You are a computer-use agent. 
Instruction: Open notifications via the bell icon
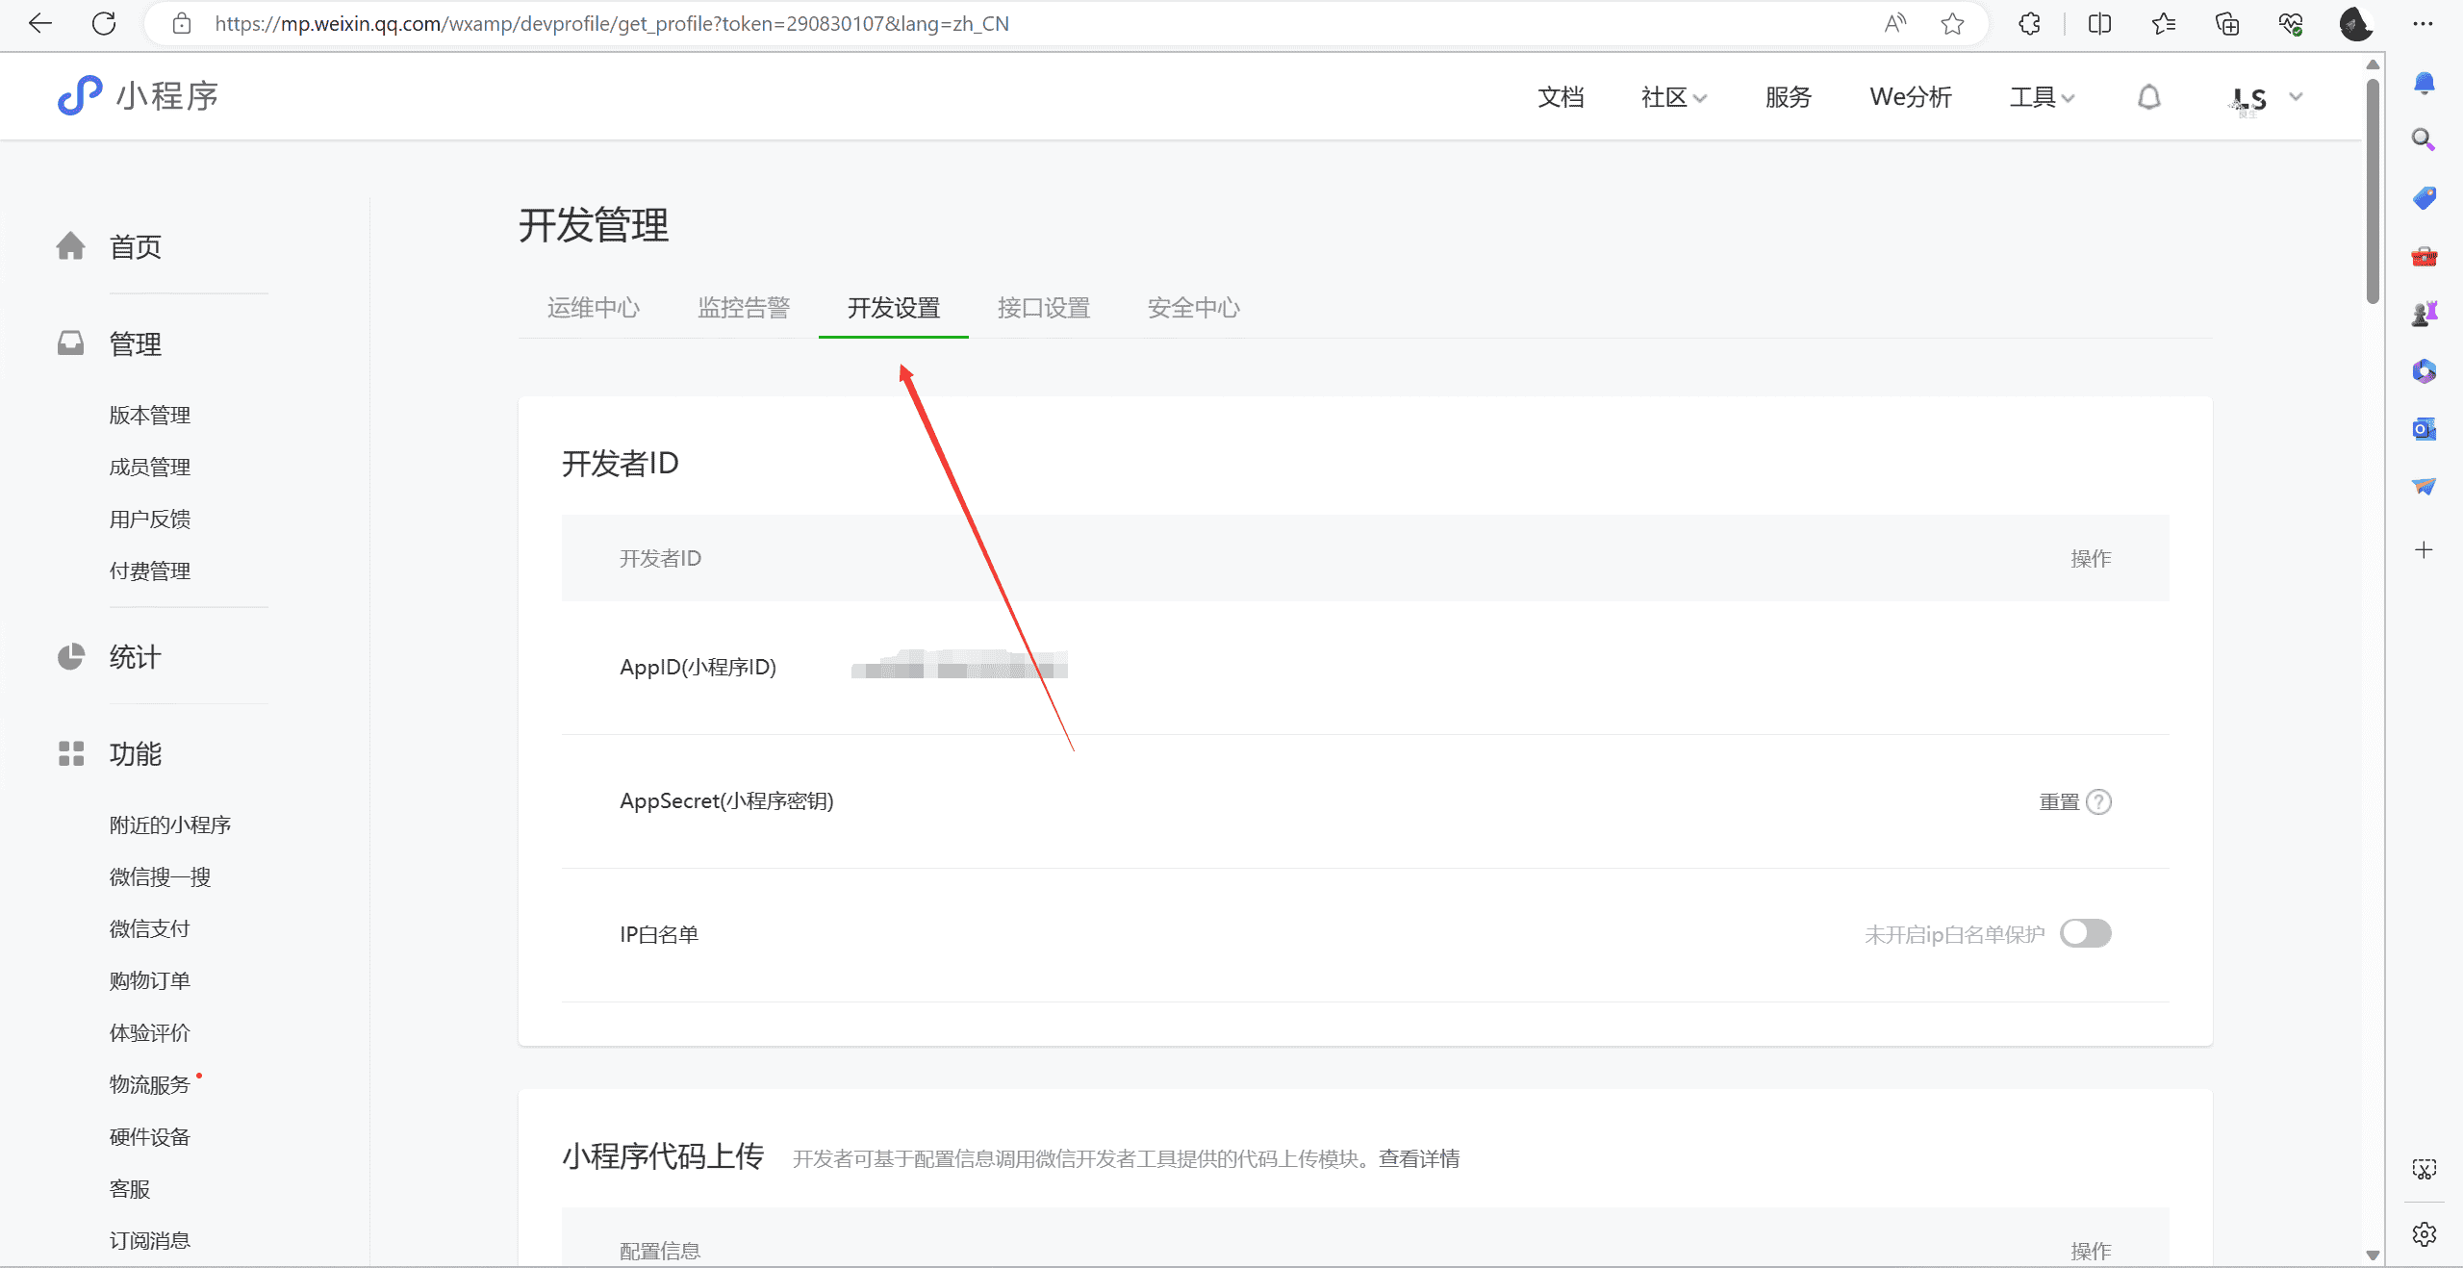(x=2148, y=96)
